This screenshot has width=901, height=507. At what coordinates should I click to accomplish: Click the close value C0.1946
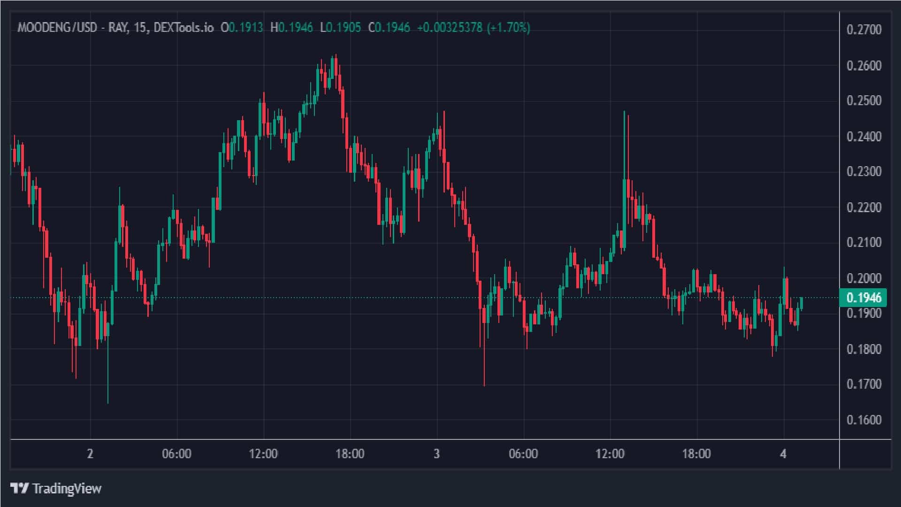(389, 28)
